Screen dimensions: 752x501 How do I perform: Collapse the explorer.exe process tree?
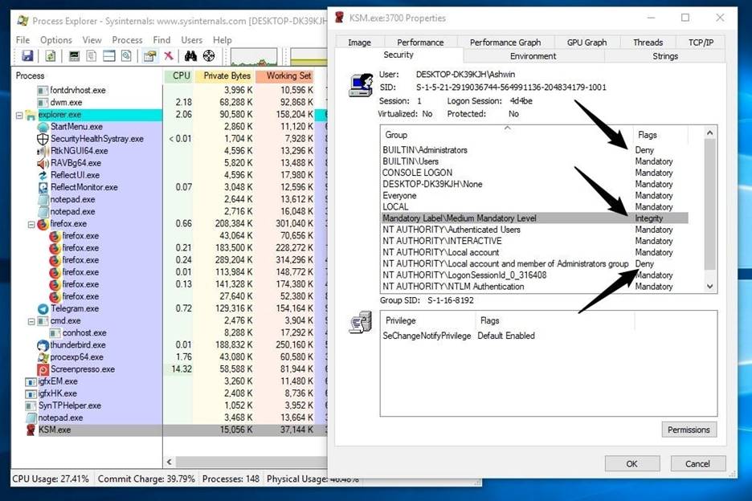point(19,115)
